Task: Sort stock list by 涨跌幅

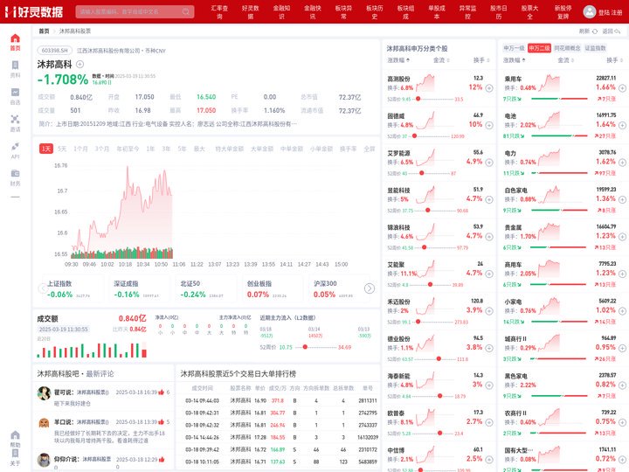Action: [x=398, y=60]
